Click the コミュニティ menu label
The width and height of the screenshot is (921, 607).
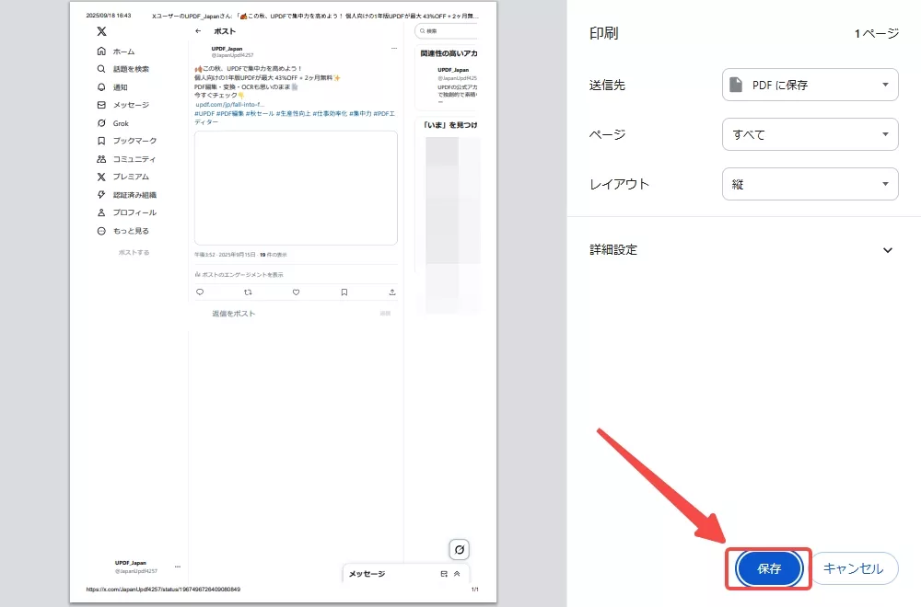pyautogui.click(x=134, y=159)
